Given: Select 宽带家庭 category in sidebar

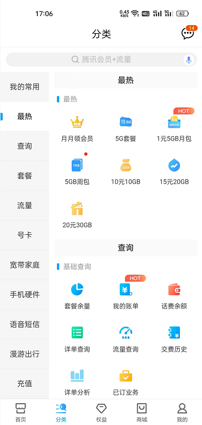Looking at the screenshot, I should [25, 265].
